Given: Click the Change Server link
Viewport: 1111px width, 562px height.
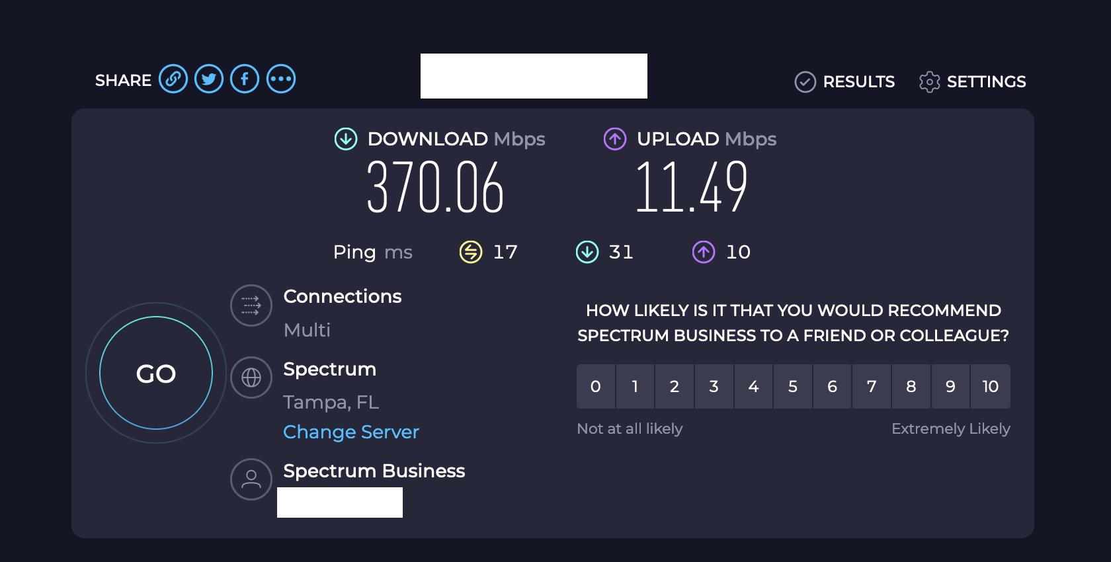Looking at the screenshot, I should (351, 432).
